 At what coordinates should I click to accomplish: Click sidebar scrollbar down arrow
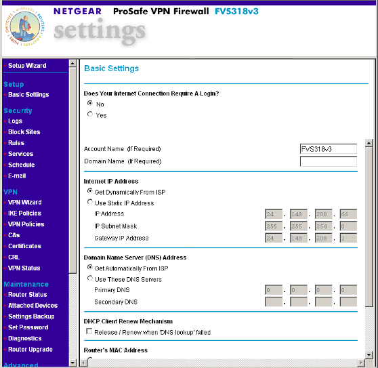72,363
